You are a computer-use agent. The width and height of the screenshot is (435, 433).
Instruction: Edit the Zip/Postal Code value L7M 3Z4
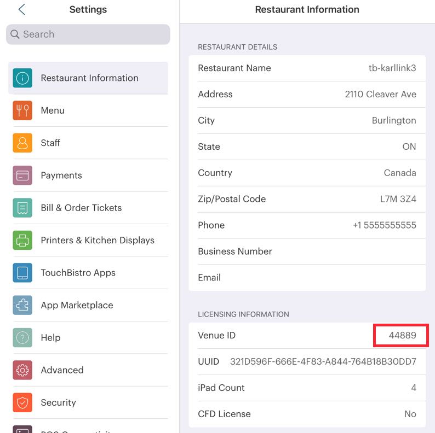(x=398, y=199)
